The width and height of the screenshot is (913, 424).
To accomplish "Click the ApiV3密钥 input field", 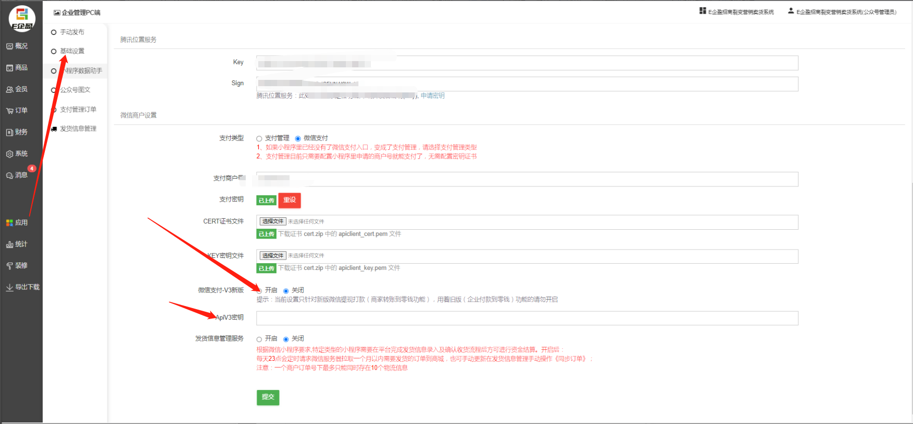I will [x=527, y=318].
